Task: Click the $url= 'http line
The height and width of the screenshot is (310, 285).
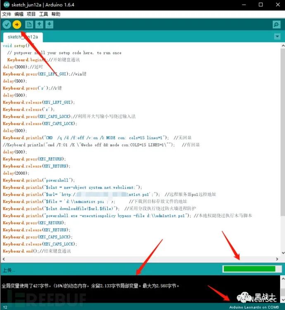Action: click(x=109, y=194)
